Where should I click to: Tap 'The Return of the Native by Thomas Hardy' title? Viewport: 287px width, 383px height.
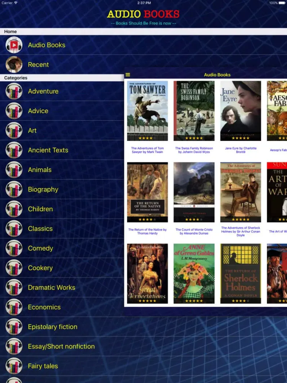coord(147,231)
